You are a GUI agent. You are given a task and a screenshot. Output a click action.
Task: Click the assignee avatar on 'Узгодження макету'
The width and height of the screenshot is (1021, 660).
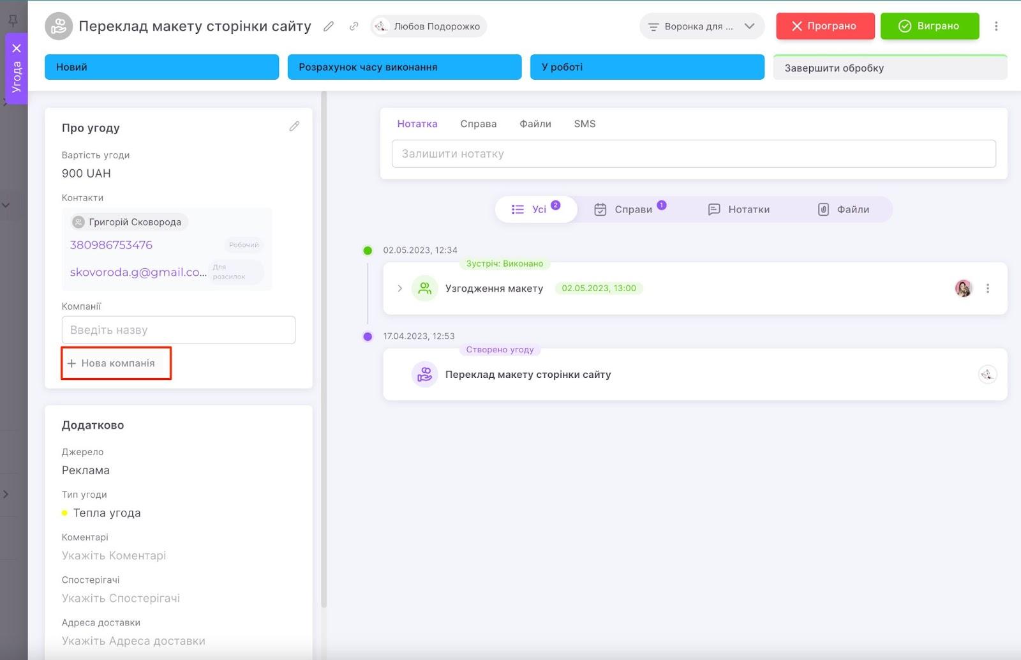click(963, 289)
